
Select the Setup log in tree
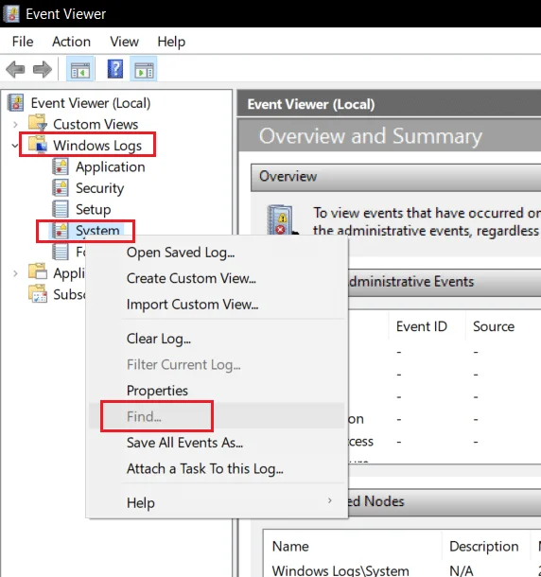point(93,209)
